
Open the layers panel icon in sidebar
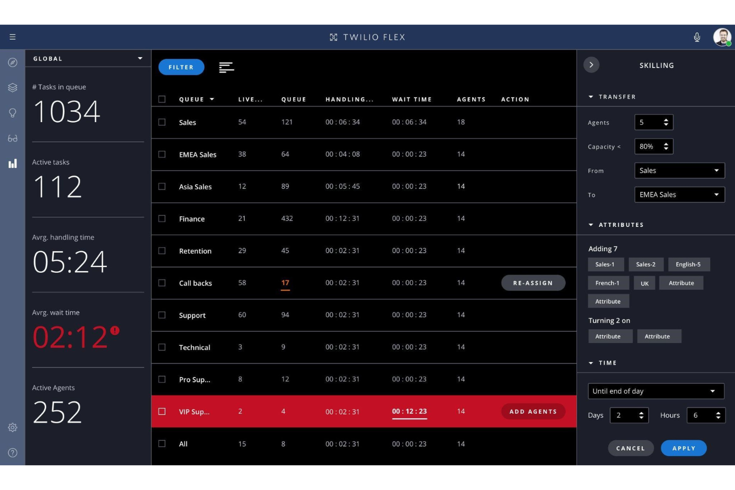tap(12, 87)
